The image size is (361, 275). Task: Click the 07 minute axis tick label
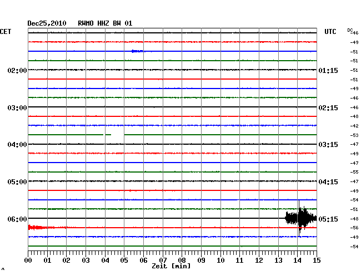tap(163, 261)
